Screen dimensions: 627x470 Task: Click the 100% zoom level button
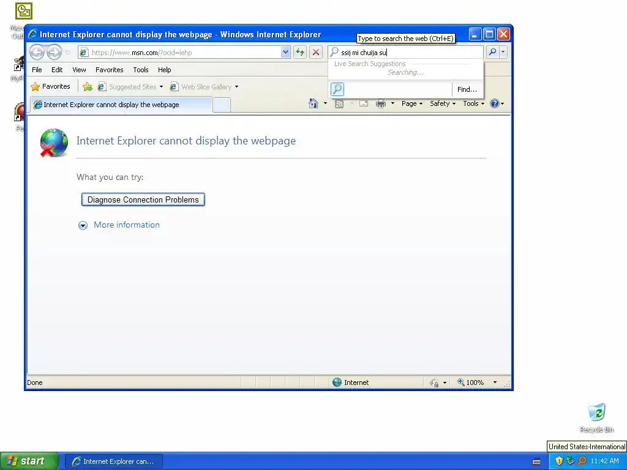pos(471,382)
